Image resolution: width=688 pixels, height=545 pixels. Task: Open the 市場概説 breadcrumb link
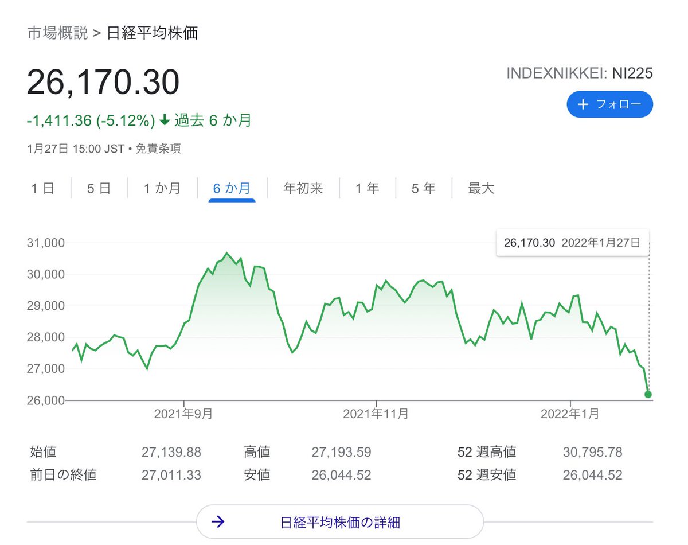pos(57,33)
